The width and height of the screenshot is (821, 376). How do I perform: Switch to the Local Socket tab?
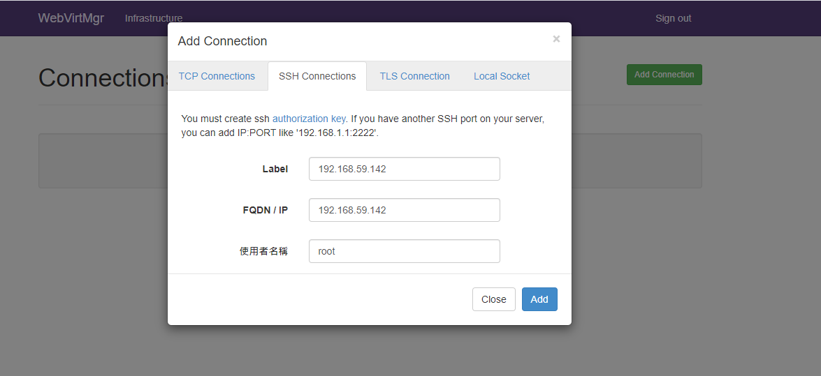tap(502, 76)
